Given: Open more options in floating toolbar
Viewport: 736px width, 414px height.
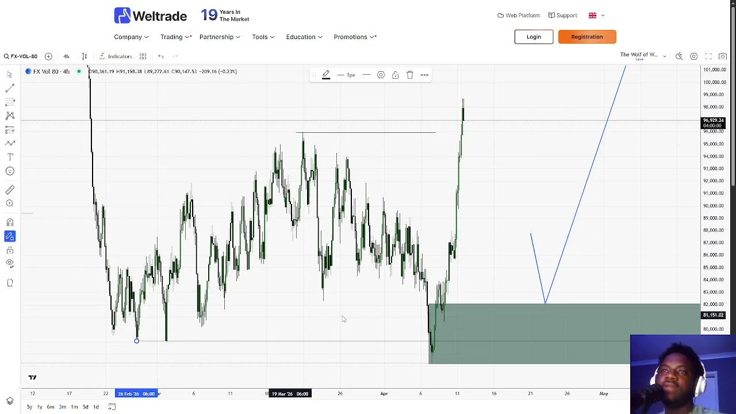Looking at the screenshot, I should pos(424,75).
